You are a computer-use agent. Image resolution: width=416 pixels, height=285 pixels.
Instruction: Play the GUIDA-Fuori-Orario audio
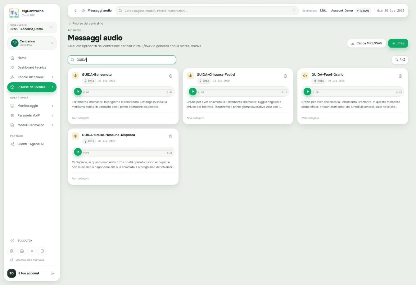tap(307, 92)
